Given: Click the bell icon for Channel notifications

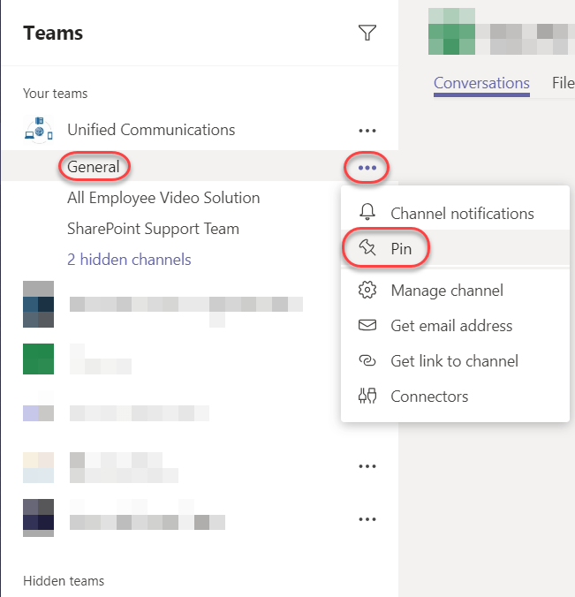Looking at the screenshot, I should pos(367,212).
